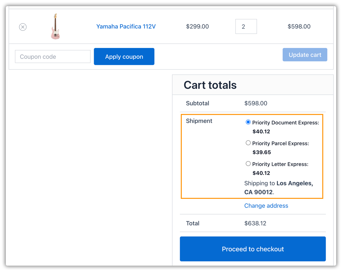Click into the Coupon code field

tap(53, 57)
